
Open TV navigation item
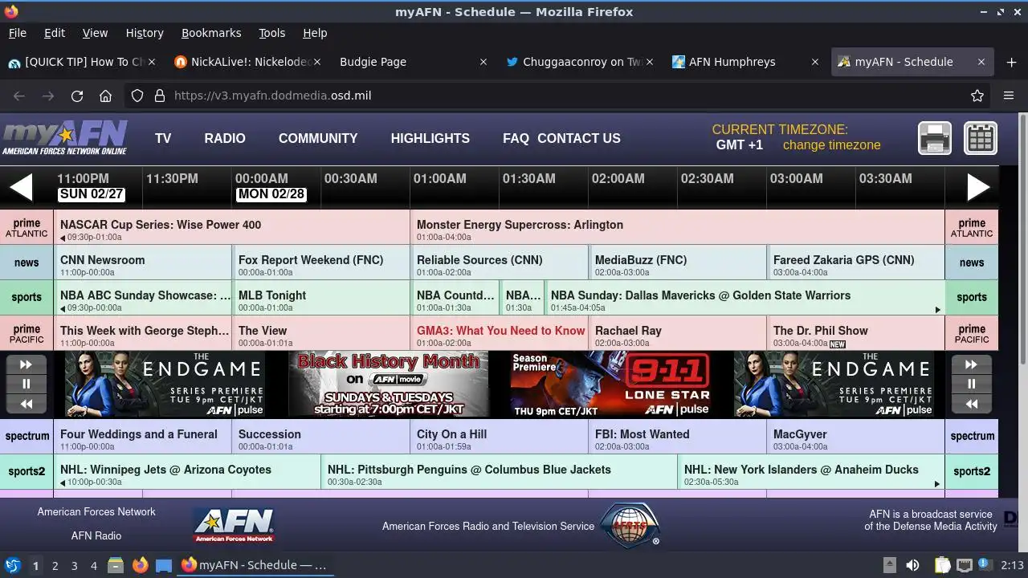[163, 138]
